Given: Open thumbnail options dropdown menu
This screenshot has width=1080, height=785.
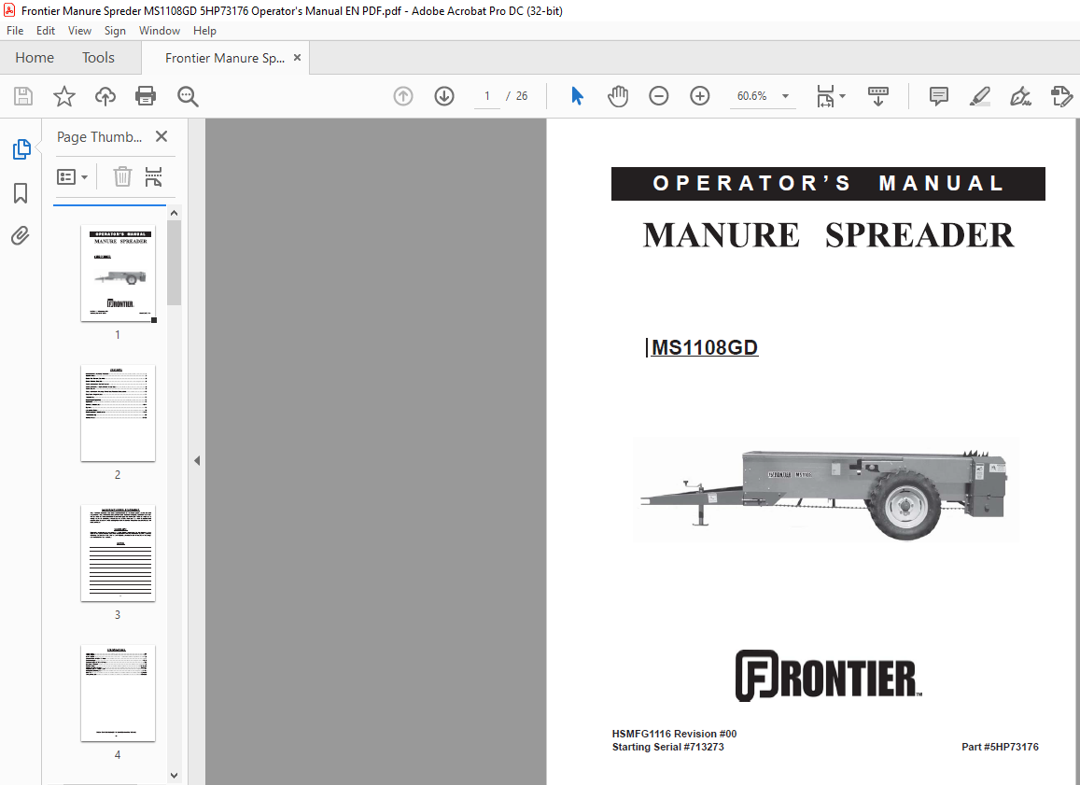Looking at the screenshot, I should tap(72, 177).
